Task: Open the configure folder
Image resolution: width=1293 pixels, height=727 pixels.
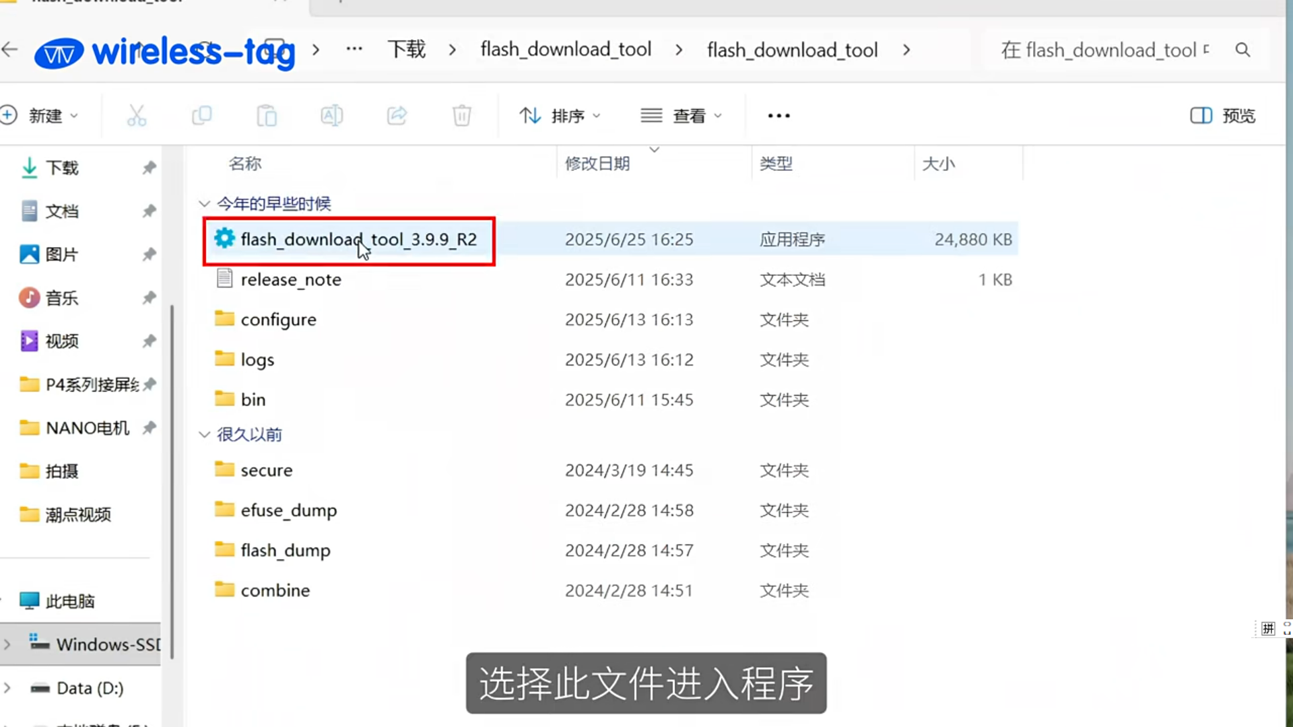Action: [277, 320]
